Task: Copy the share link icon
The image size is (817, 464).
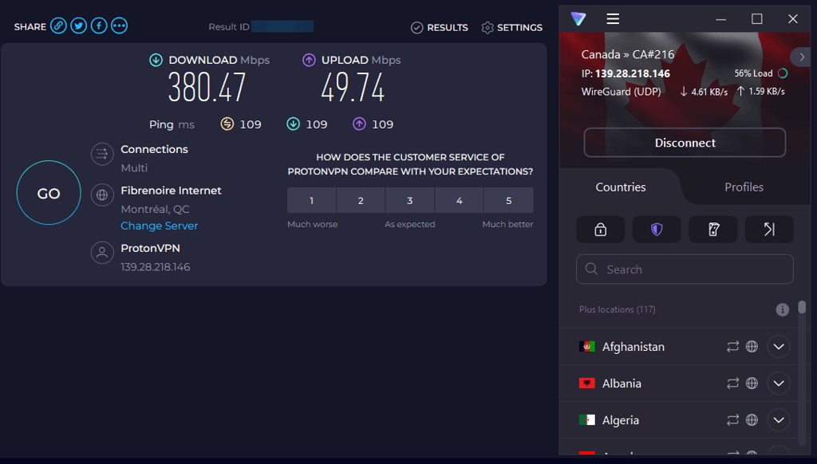Action: pyautogui.click(x=58, y=26)
